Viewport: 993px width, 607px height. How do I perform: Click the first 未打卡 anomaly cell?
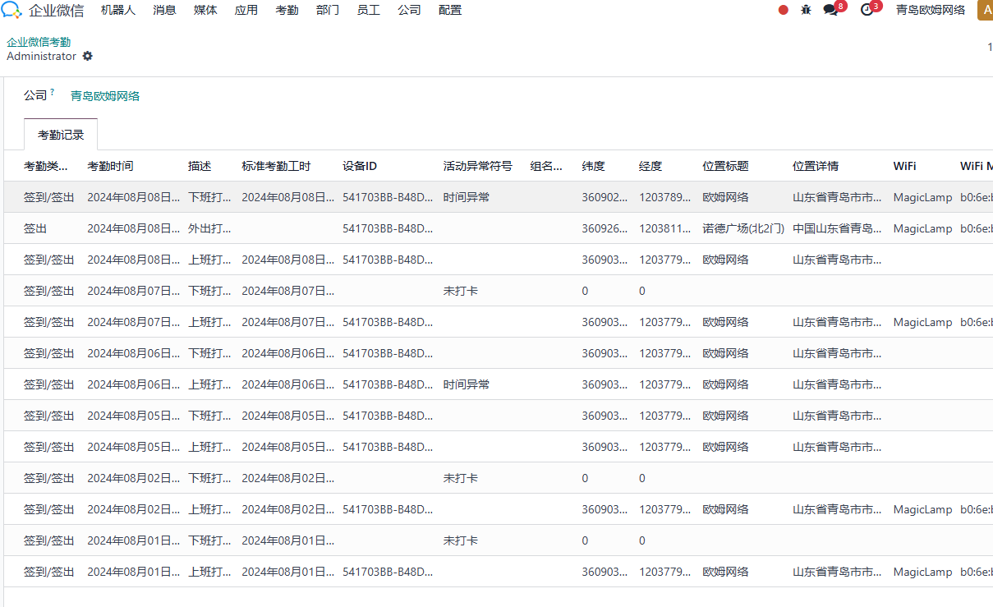[x=461, y=291]
